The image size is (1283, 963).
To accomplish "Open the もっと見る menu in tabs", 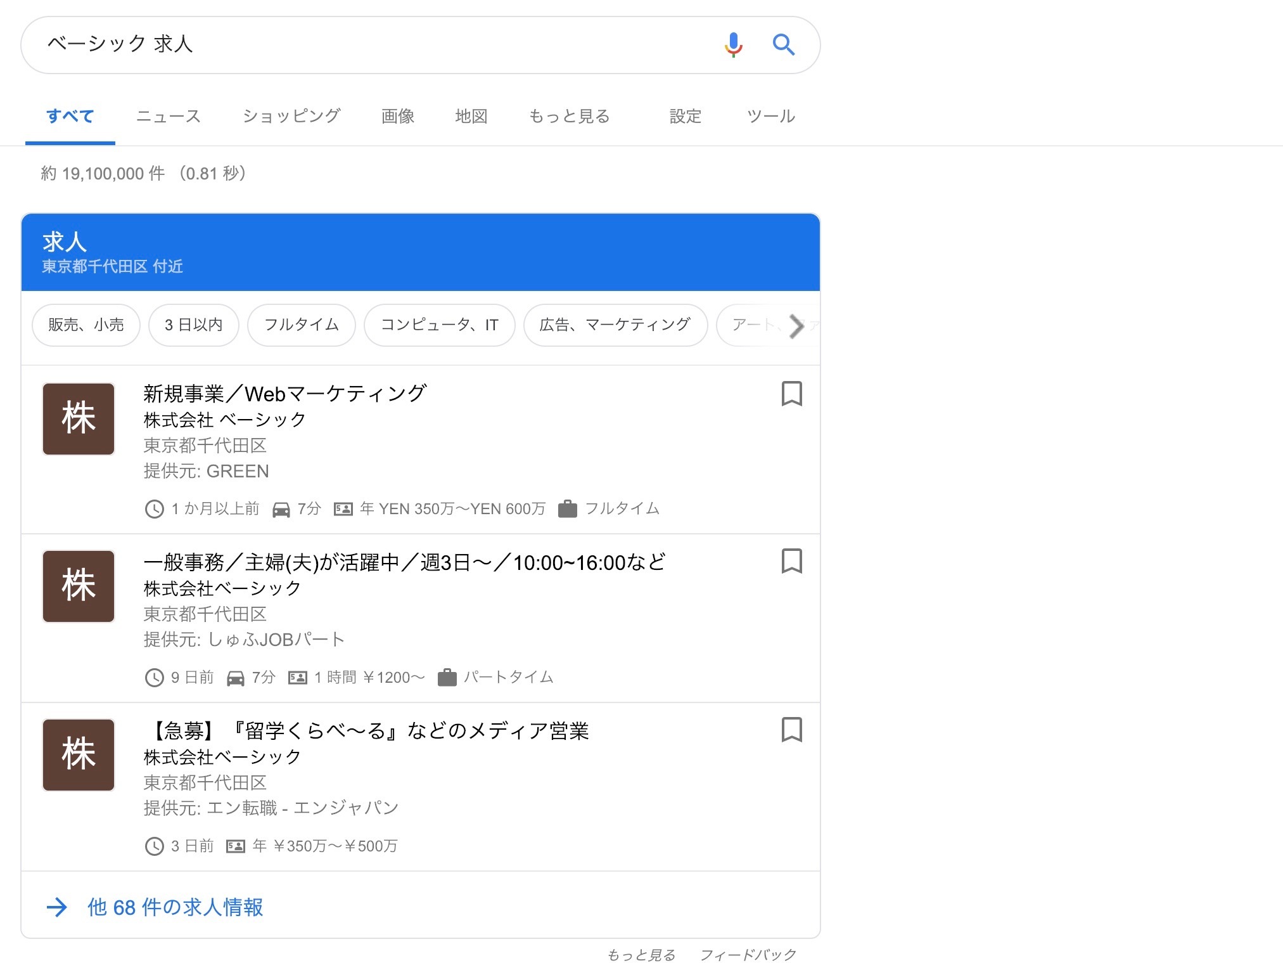I will click(x=569, y=117).
